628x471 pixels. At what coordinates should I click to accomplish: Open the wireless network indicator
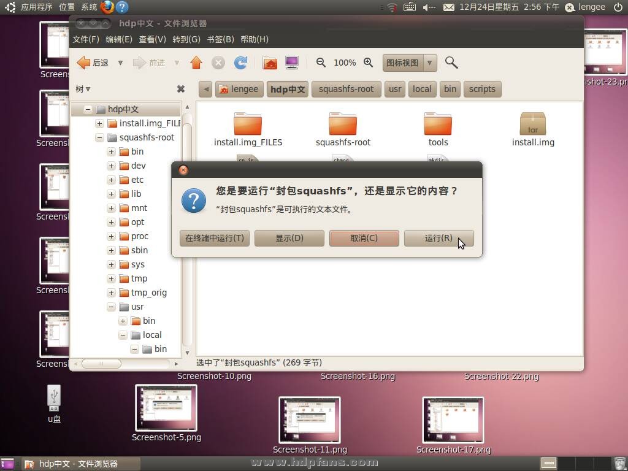(x=392, y=7)
